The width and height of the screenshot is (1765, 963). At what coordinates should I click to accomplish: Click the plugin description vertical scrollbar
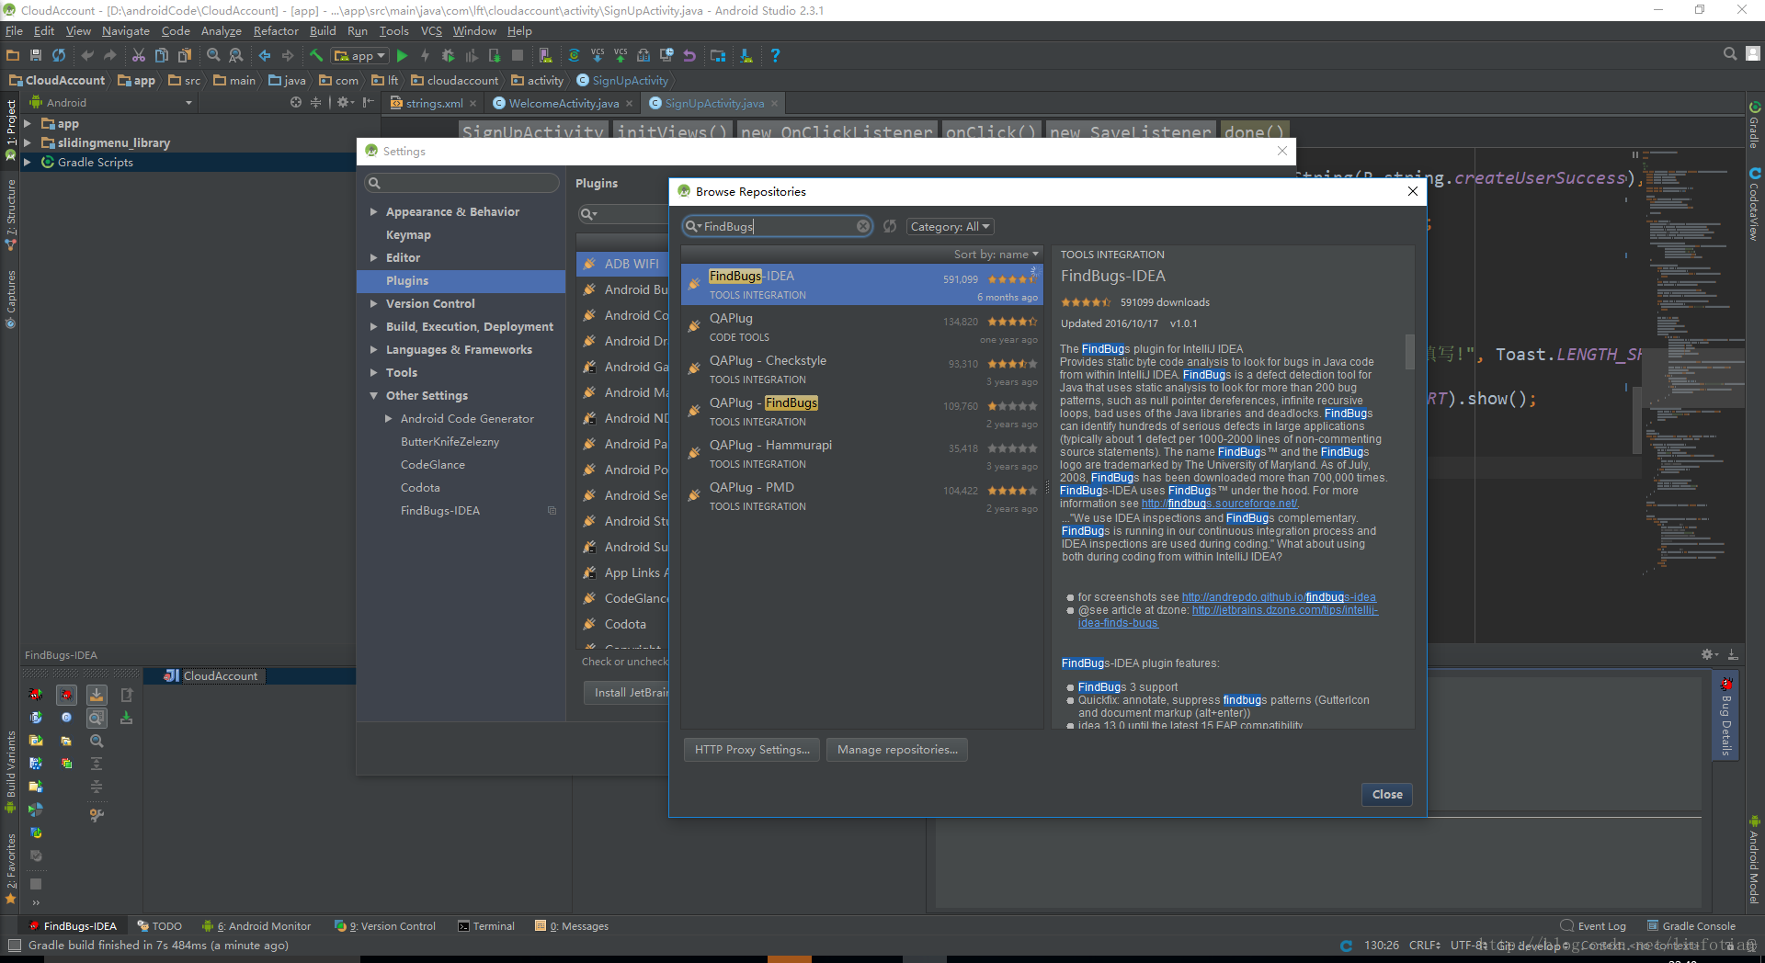click(1409, 351)
